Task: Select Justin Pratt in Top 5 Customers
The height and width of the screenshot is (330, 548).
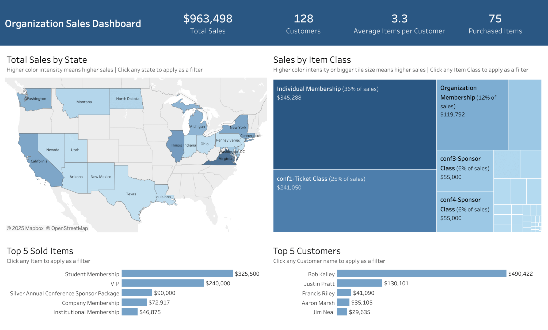Action: click(x=360, y=283)
